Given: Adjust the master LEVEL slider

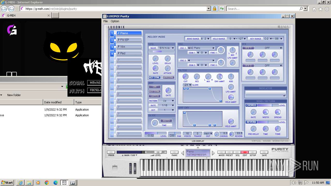Looking at the screenshot, I should pos(156,152).
